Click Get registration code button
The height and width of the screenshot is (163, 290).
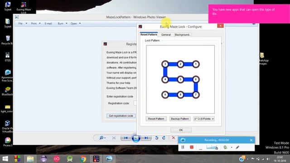[x=121, y=116]
